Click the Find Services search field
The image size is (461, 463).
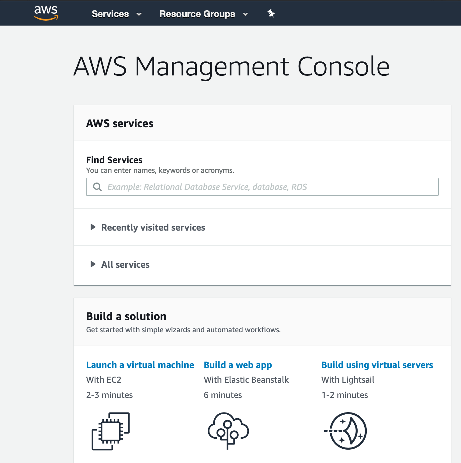pyautogui.click(x=262, y=187)
